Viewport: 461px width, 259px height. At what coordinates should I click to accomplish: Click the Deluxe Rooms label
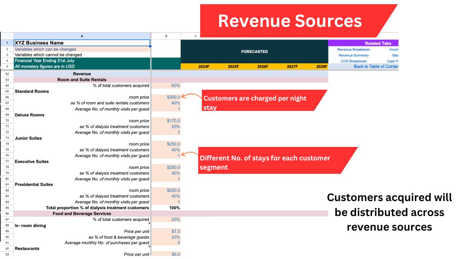coord(30,115)
